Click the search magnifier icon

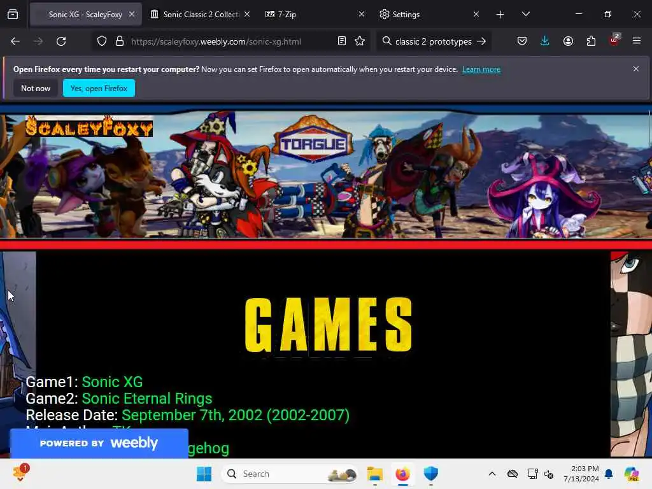click(386, 41)
